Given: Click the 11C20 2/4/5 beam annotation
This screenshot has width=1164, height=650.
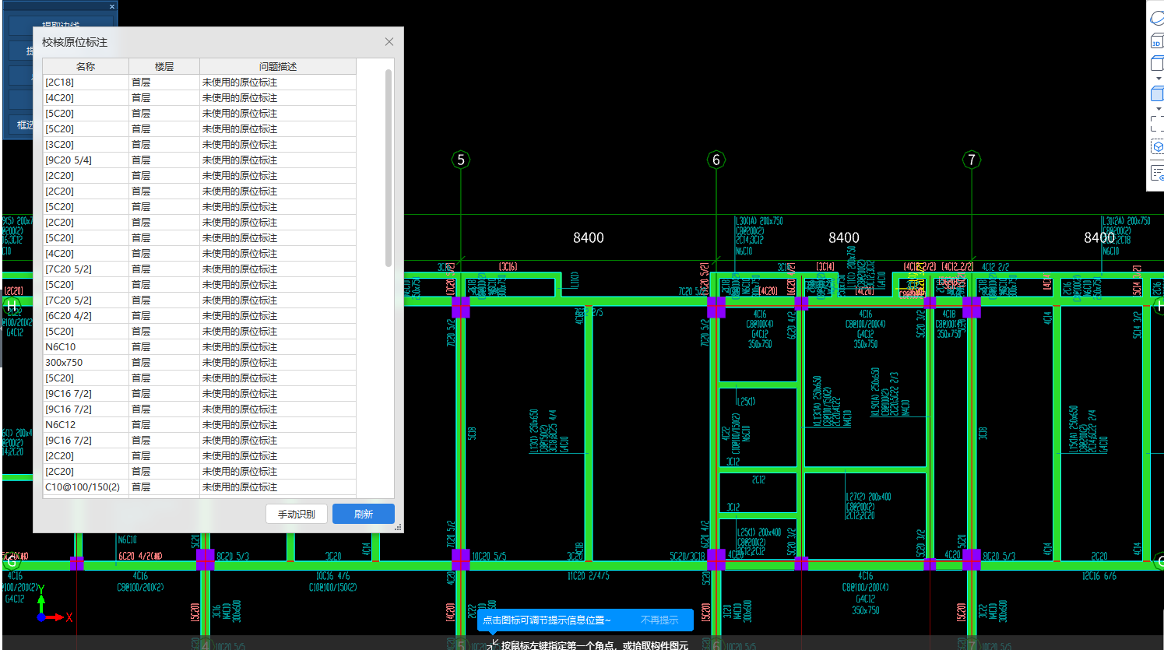Looking at the screenshot, I should [589, 576].
